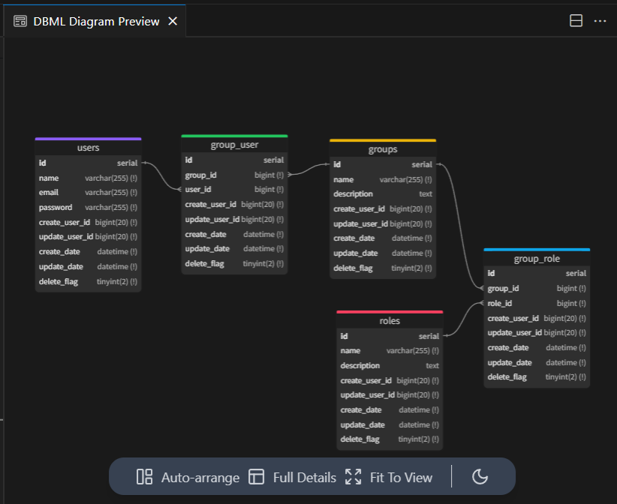Click the split editor layout icon

[576, 21]
